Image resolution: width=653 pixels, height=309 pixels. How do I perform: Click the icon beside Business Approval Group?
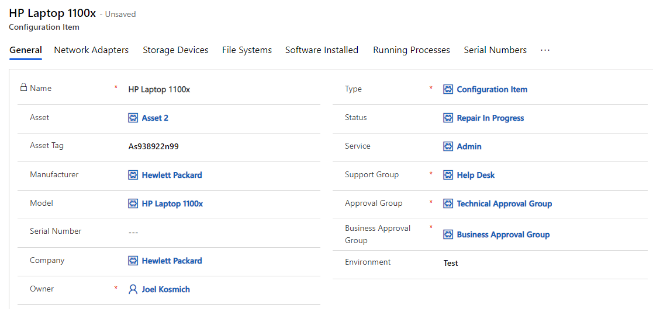click(448, 234)
